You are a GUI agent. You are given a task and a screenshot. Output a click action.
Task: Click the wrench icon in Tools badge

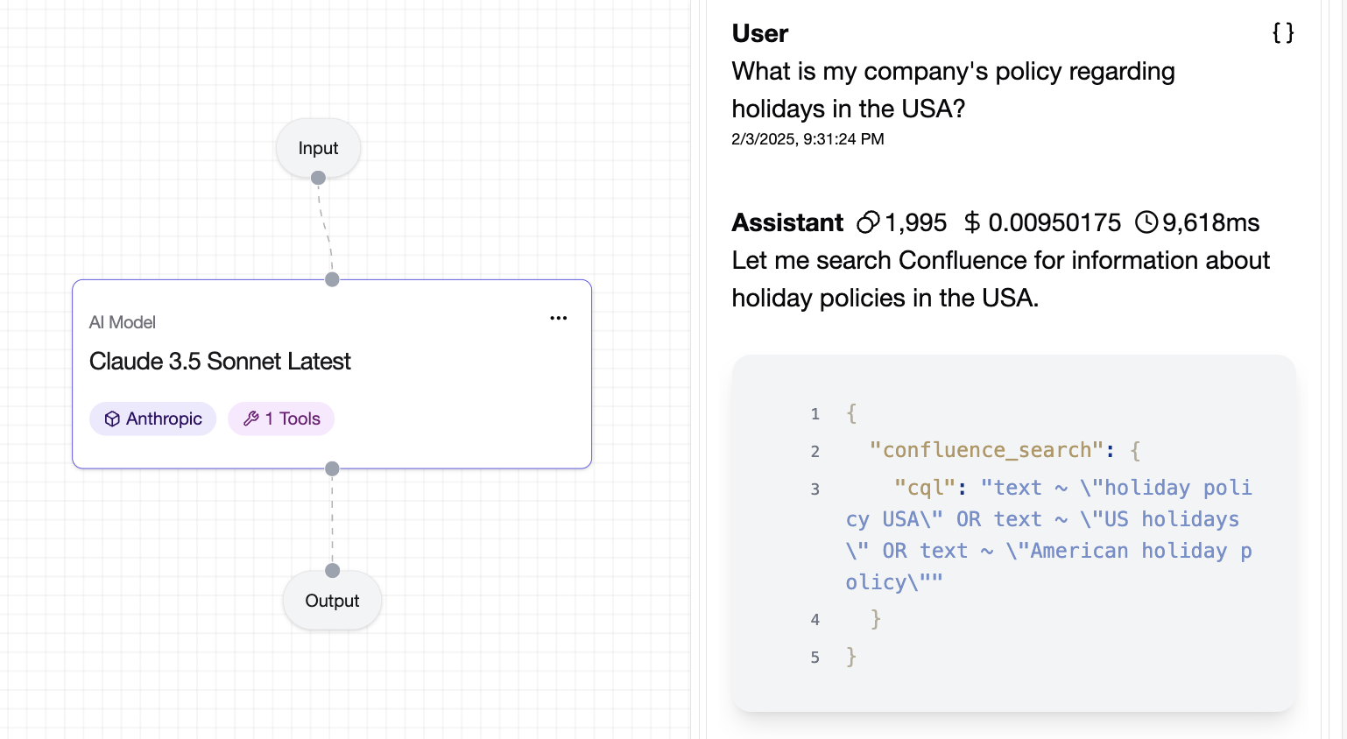(250, 419)
